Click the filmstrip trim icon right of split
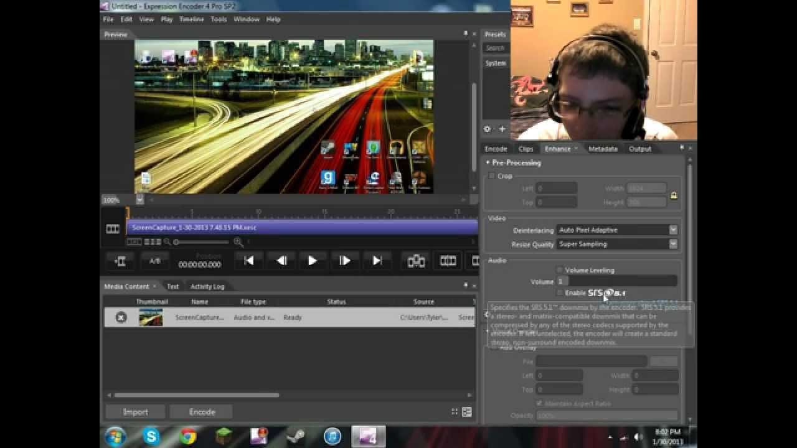The image size is (797, 448). (x=448, y=261)
